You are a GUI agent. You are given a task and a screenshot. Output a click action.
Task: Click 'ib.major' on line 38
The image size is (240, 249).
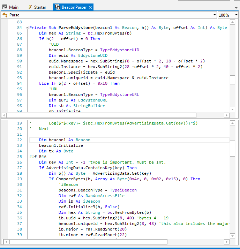coord(68,229)
